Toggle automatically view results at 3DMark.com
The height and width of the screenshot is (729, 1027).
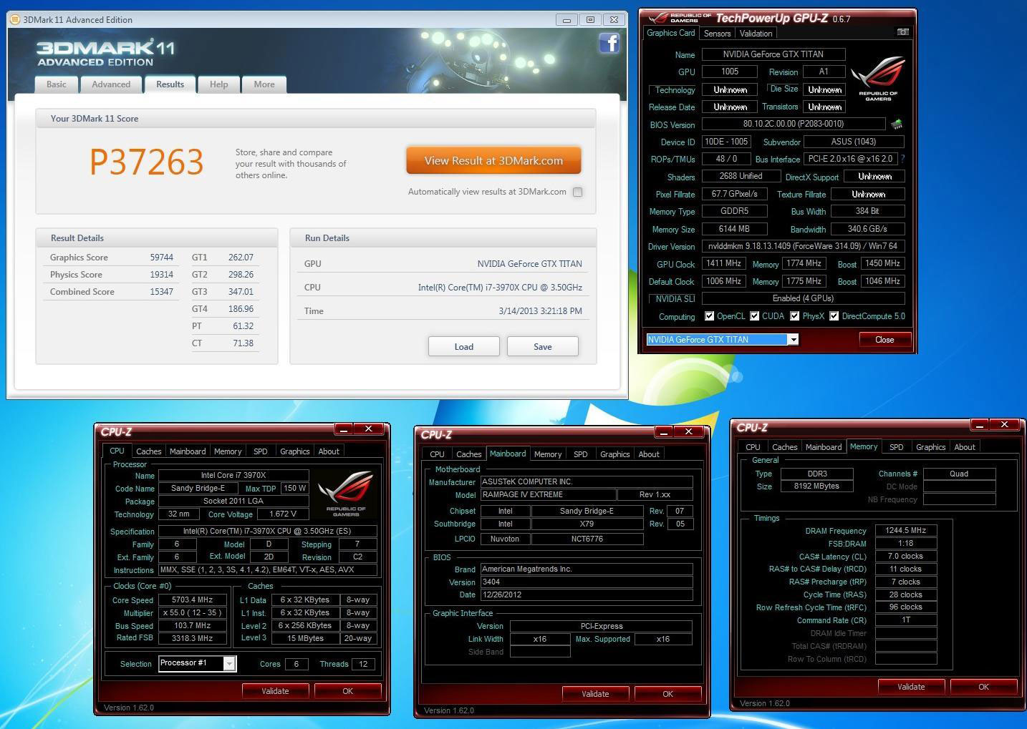577,192
